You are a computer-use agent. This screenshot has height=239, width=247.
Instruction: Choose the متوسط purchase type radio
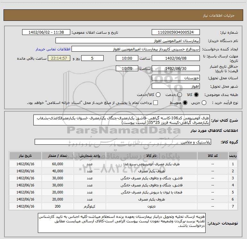(185, 103)
